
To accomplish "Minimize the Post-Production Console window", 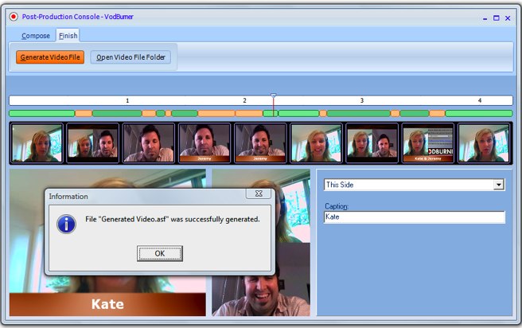I will 485,18.
